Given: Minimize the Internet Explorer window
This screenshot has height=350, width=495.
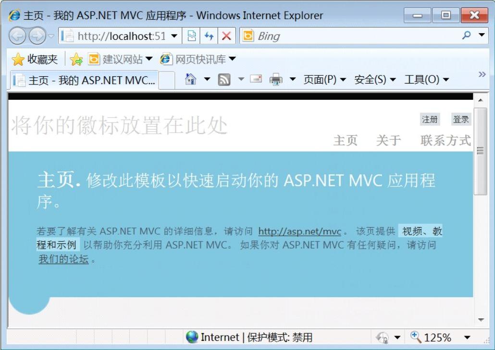Looking at the screenshot, I should click(417, 15).
